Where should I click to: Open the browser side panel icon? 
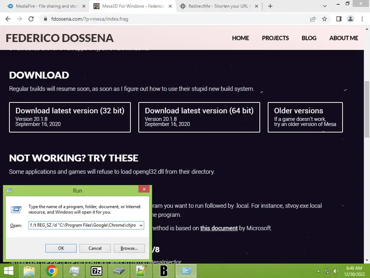(x=339, y=19)
